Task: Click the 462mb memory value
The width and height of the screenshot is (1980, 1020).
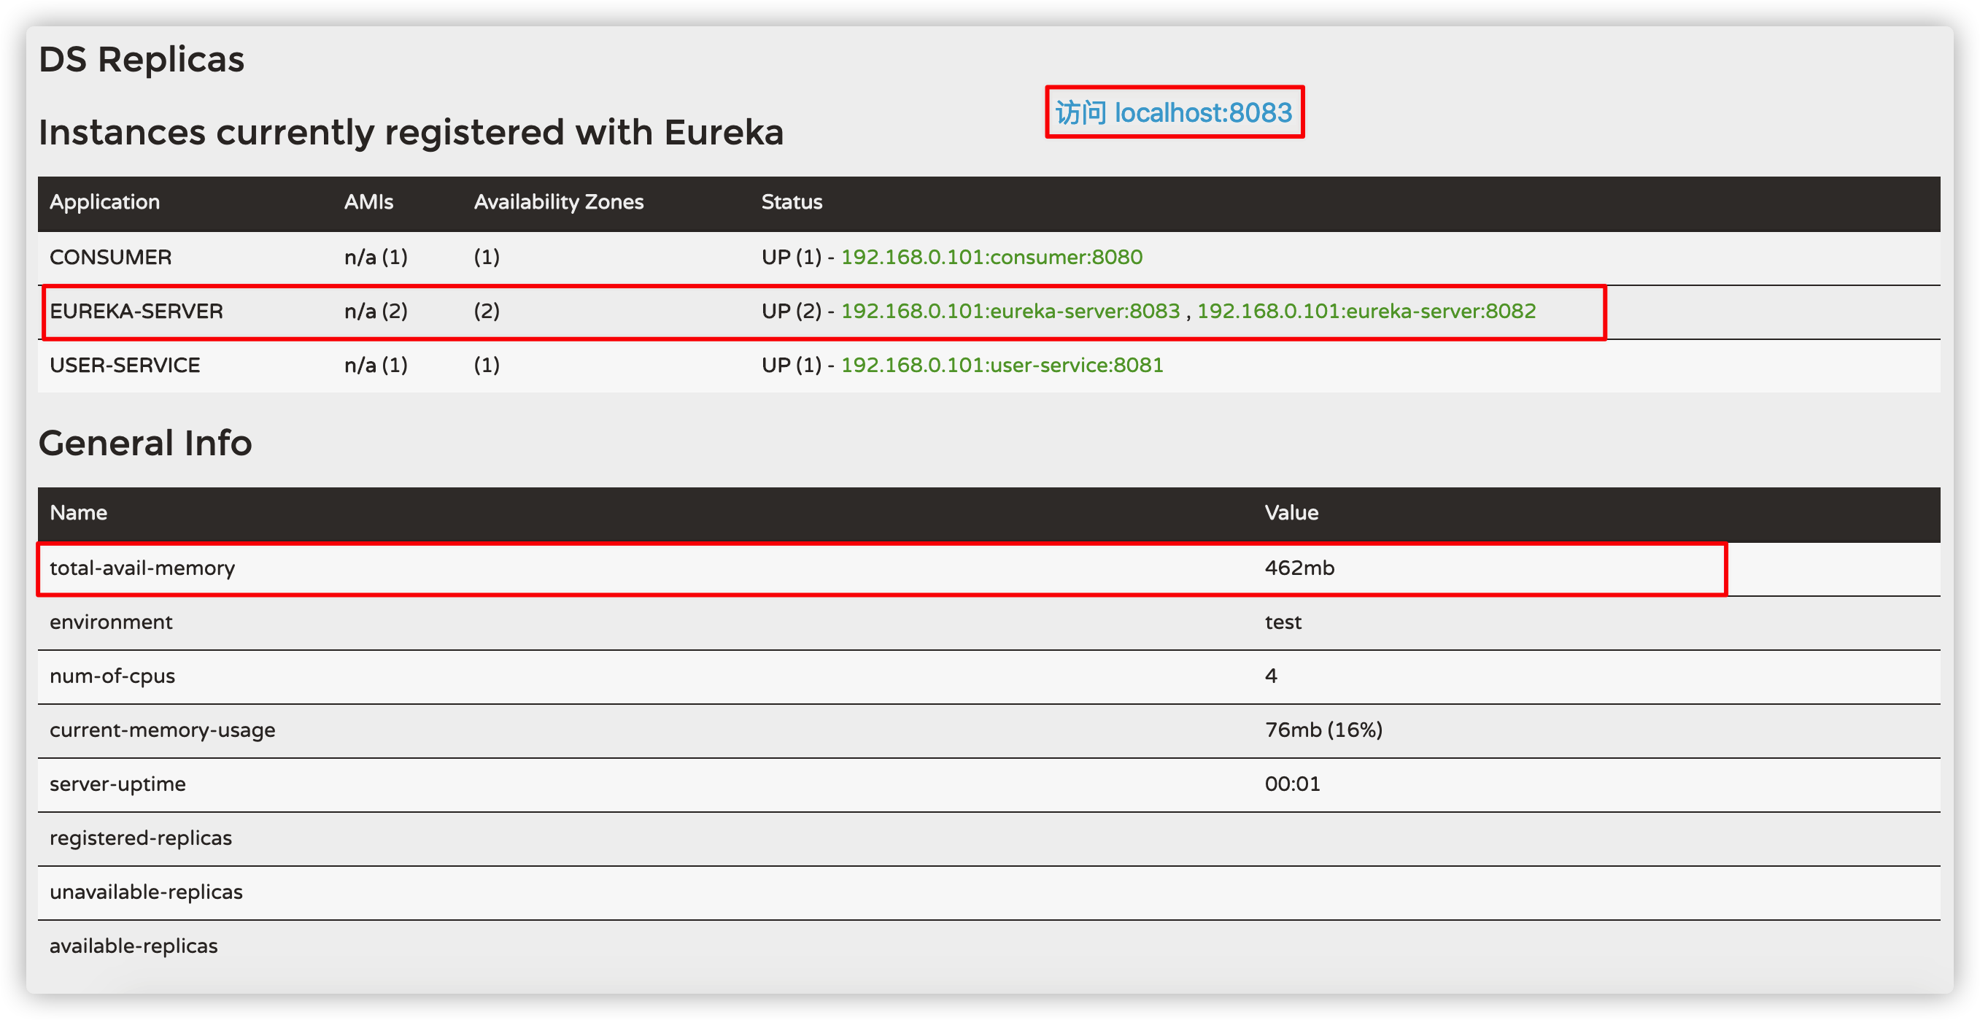Action: pyautogui.click(x=1299, y=568)
